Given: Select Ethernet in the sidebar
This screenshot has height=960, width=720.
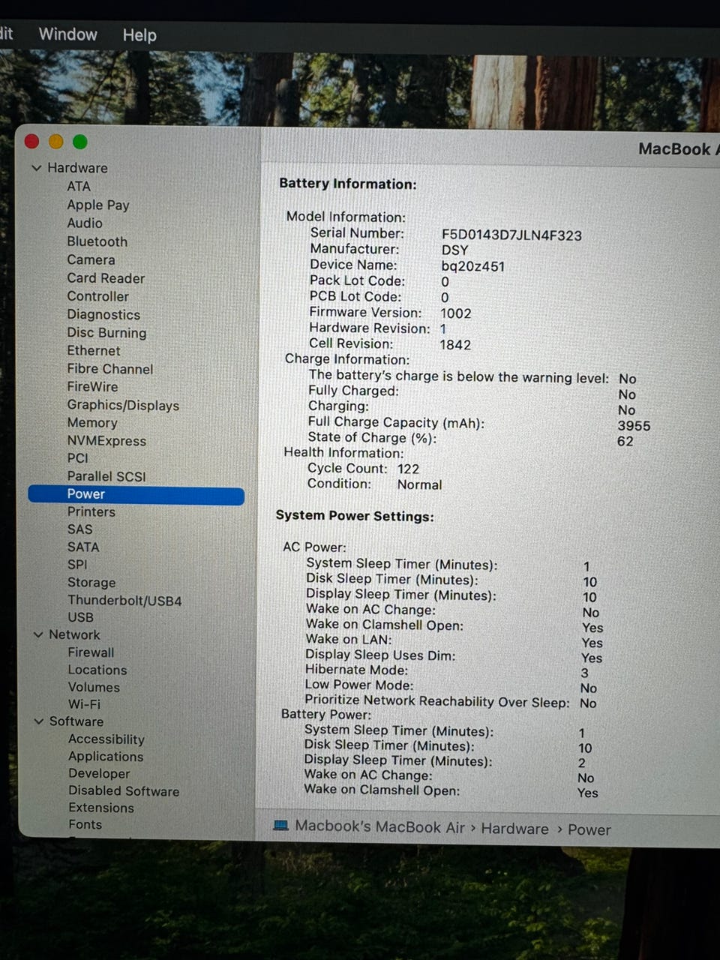Looking at the screenshot, I should (94, 350).
